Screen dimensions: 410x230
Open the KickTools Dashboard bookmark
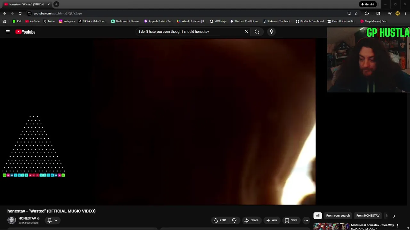[x=309, y=21]
